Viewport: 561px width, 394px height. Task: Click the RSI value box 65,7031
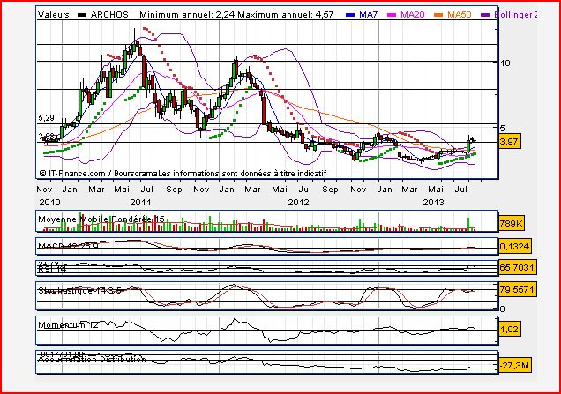(x=517, y=267)
